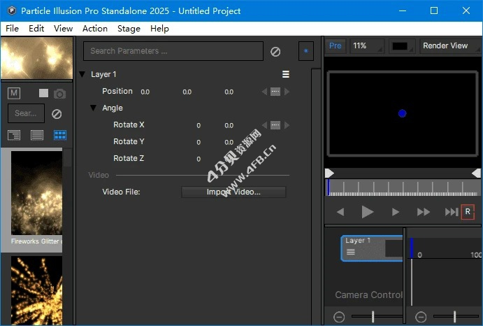Switch library to thumbnail grid view
Viewport: 483px width, 326px height.
[60, 135]
